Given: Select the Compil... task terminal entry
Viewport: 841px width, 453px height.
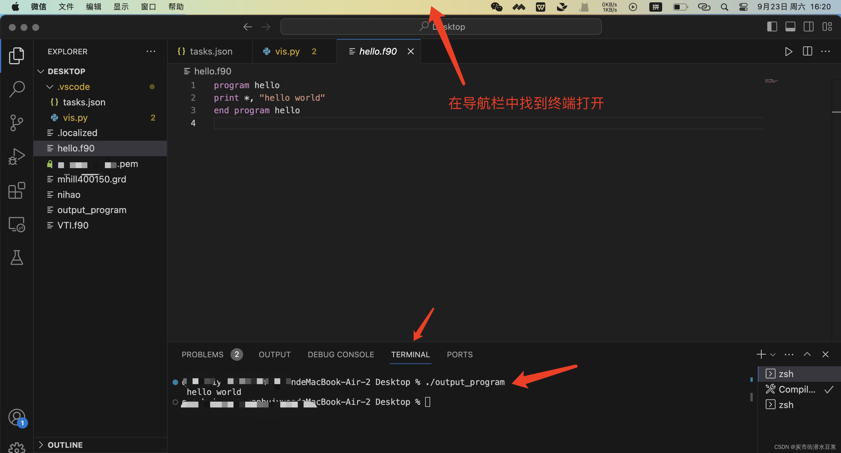Looking at the screenshot, I should click(x=797, y=389).
